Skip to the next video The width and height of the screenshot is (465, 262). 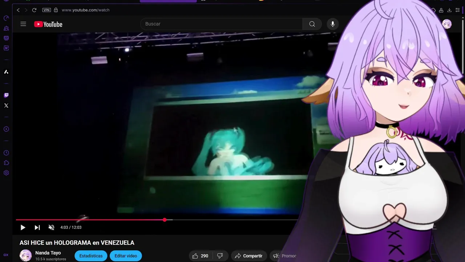click(37, 227)
